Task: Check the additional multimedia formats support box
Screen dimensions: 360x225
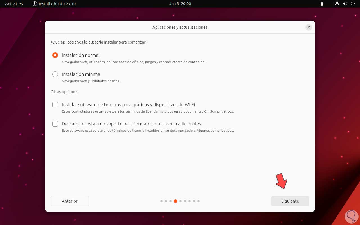Action: coord(55,124)
